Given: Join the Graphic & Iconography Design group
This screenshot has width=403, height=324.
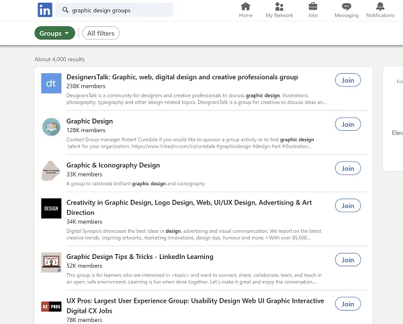Looking at the screenshot, I should [347, 168].
